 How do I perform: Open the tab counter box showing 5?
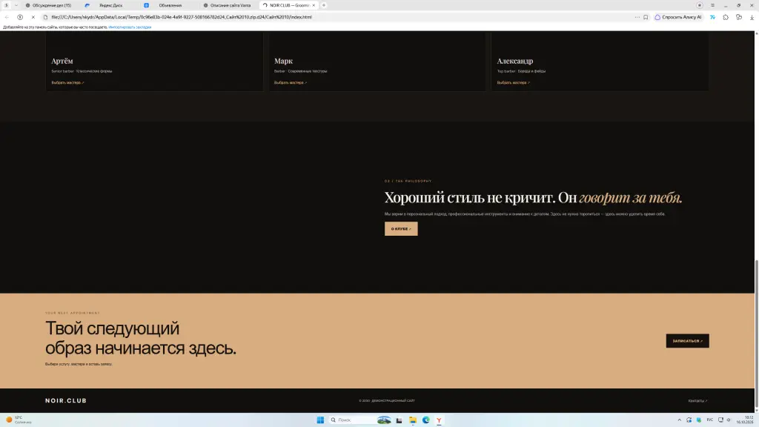6,5
